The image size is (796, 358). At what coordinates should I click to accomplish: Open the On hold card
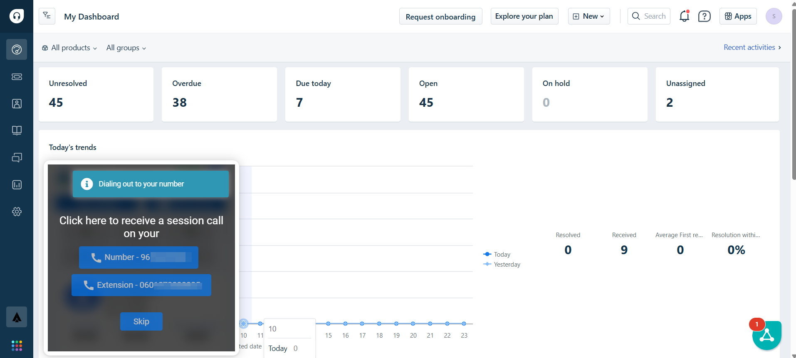pyautogui.click(x=590, y=94)
